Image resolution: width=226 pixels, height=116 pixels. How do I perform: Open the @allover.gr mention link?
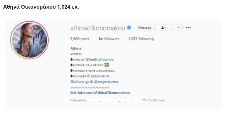click(80, 82)
